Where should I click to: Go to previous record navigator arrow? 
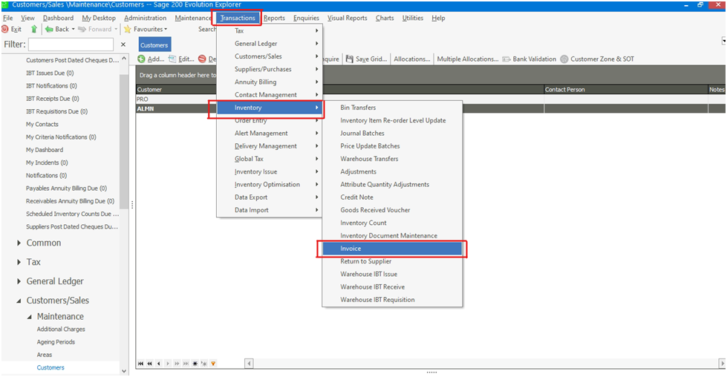159,364
